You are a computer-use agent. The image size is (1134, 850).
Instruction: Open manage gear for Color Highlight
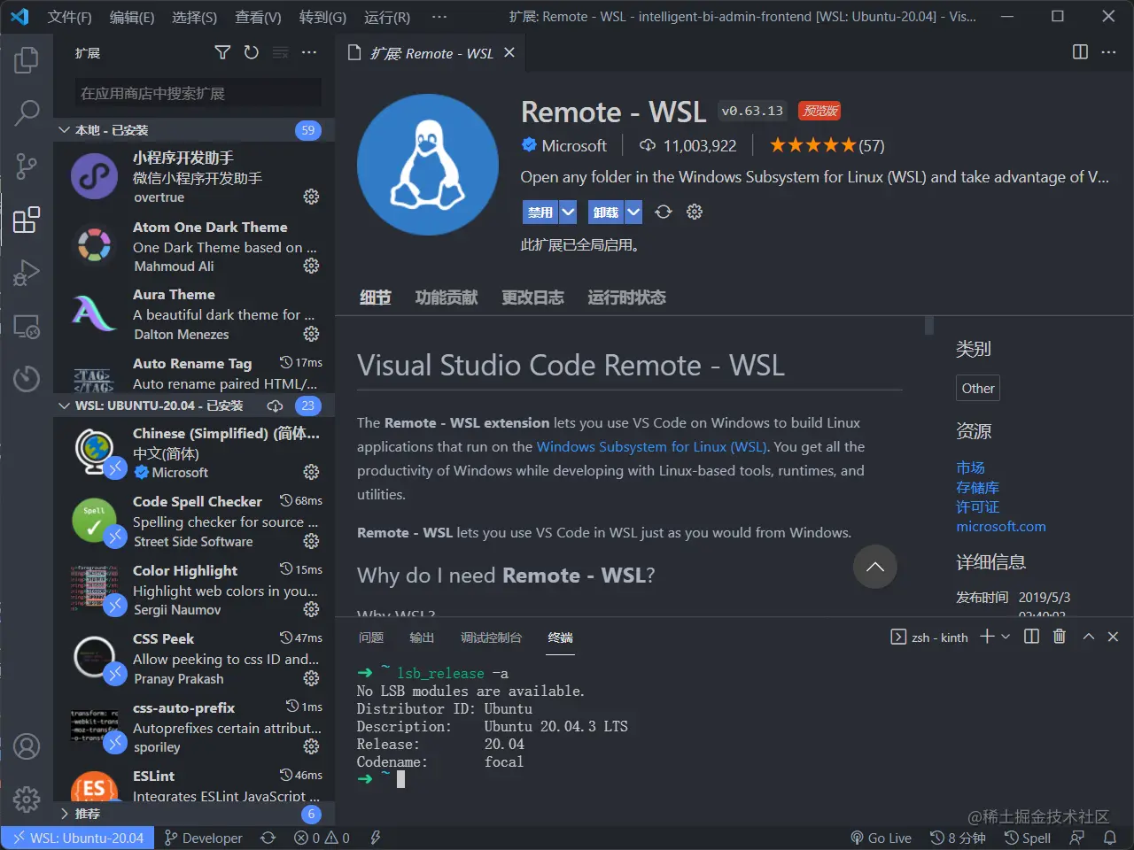311,609
